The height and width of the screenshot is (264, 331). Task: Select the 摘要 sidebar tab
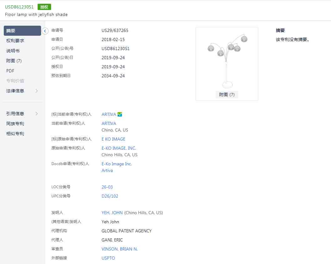[x=22, y=31]
